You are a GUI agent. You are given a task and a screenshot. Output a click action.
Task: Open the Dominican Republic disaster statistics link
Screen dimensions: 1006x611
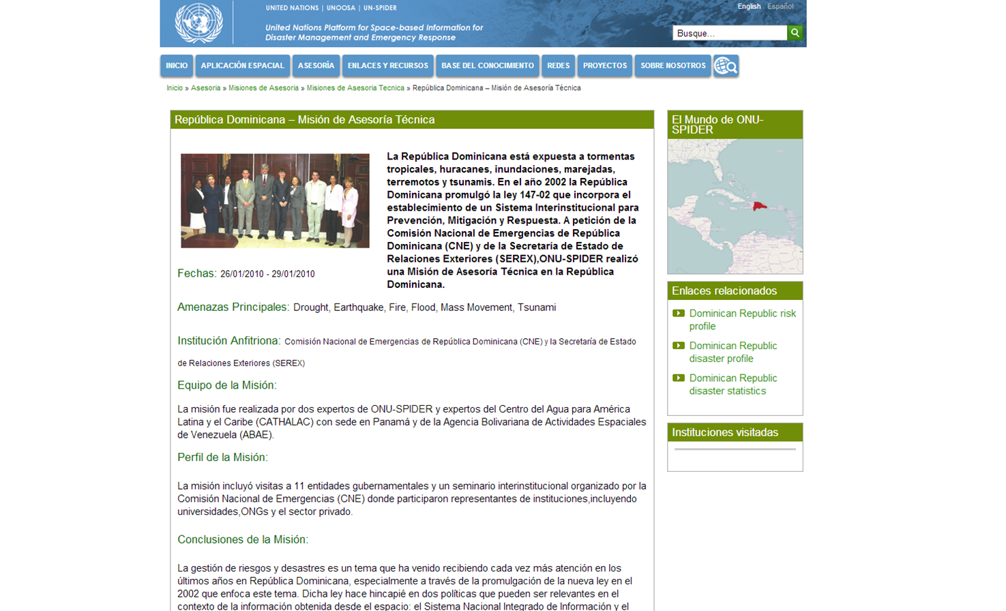(x=733, y=385)
